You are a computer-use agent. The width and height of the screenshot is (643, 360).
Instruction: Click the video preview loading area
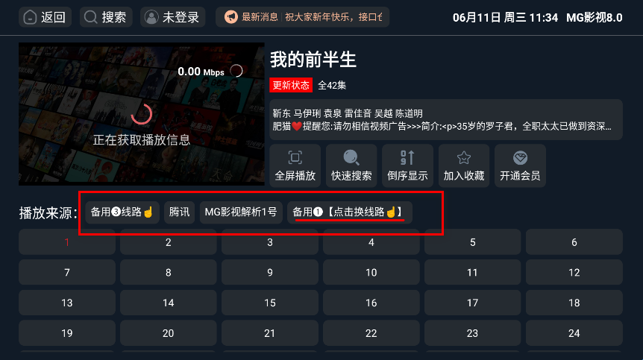point(142,114)
